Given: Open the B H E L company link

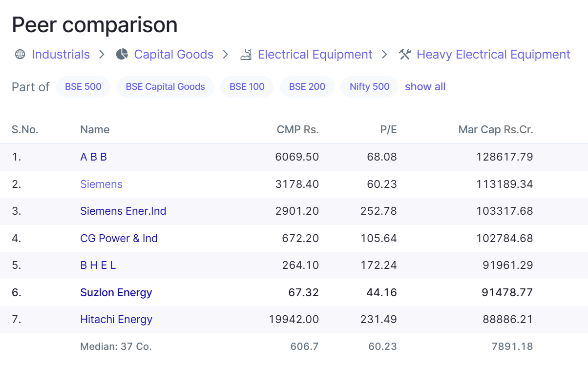Looking at the screenshot, I should (x=98, y=265).
